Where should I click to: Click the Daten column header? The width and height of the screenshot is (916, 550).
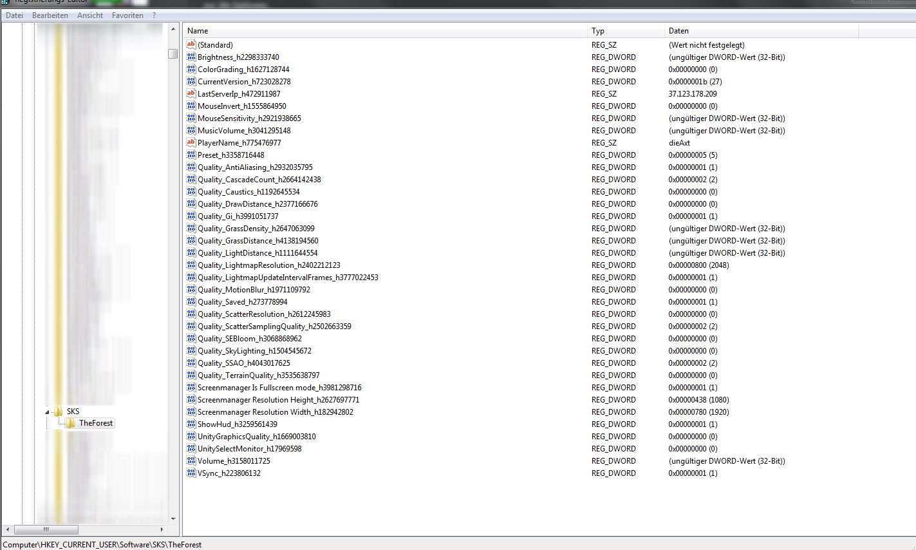761,31
